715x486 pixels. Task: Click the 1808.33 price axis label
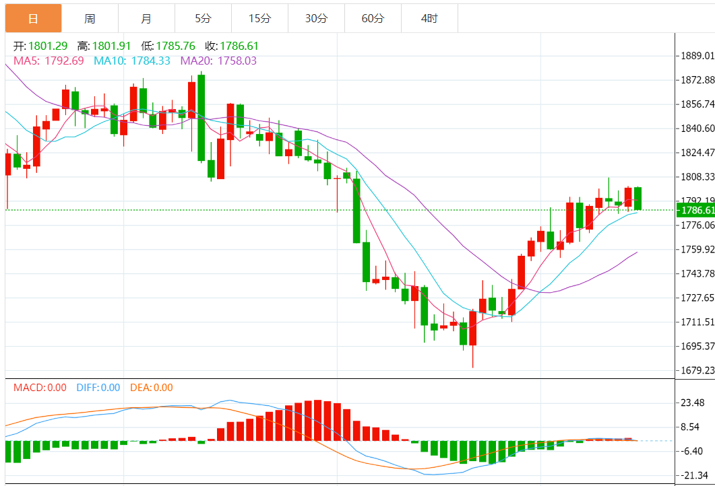click(x=697, y=177)
